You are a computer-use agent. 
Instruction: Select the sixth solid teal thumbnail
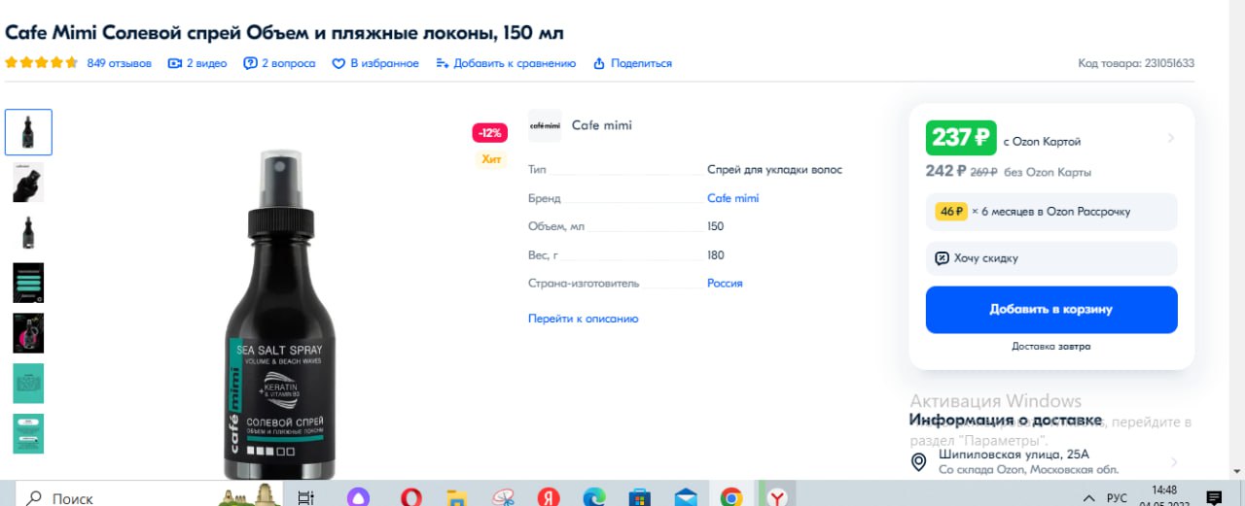point(28,384)
